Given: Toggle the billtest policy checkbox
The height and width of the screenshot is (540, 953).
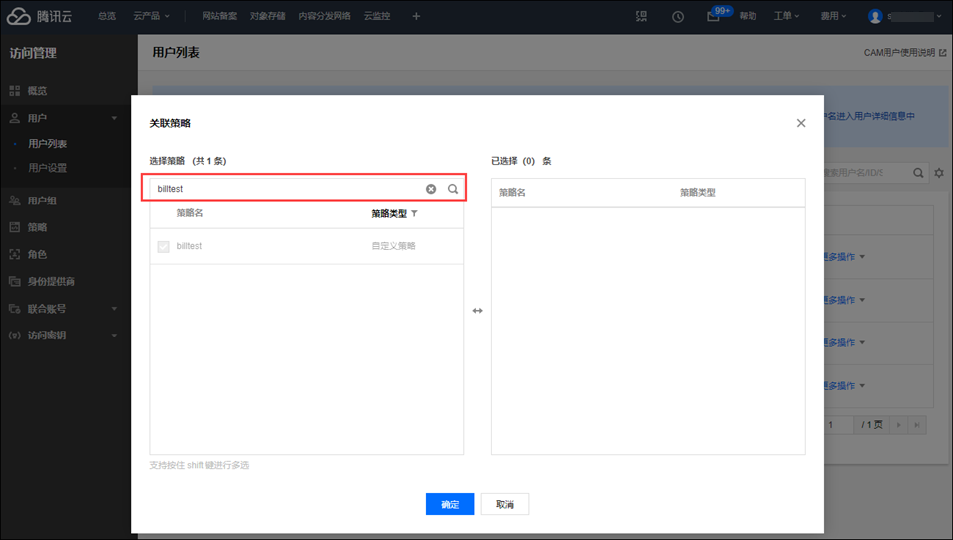Looking at the screenshot, I should 163,246.
